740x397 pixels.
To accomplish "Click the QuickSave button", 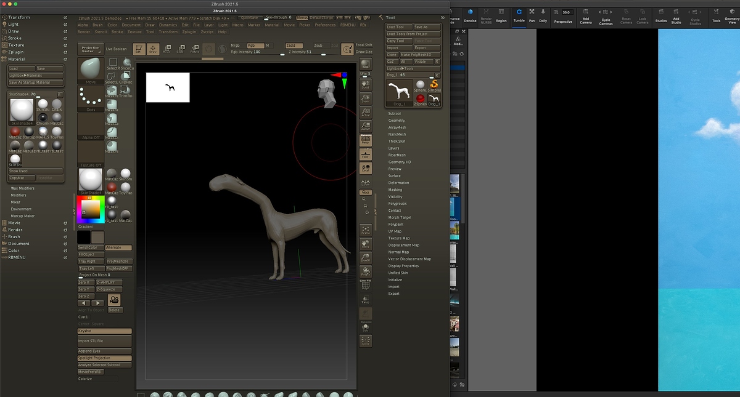I will pos(250,18).
